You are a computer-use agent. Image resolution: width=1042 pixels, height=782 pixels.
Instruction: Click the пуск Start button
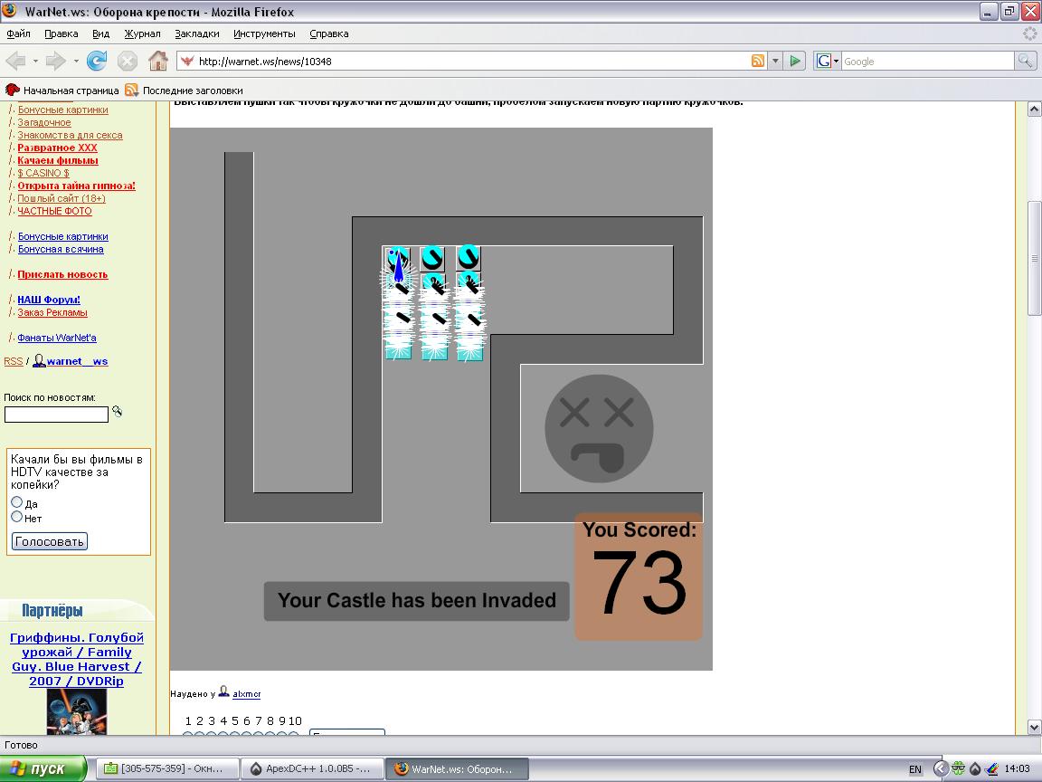[x=42, y=768]
